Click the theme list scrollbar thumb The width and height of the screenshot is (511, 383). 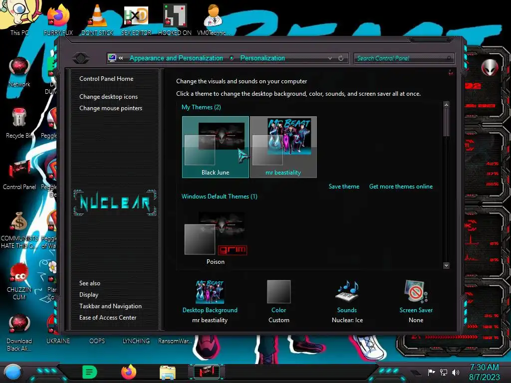click(446, 122)
